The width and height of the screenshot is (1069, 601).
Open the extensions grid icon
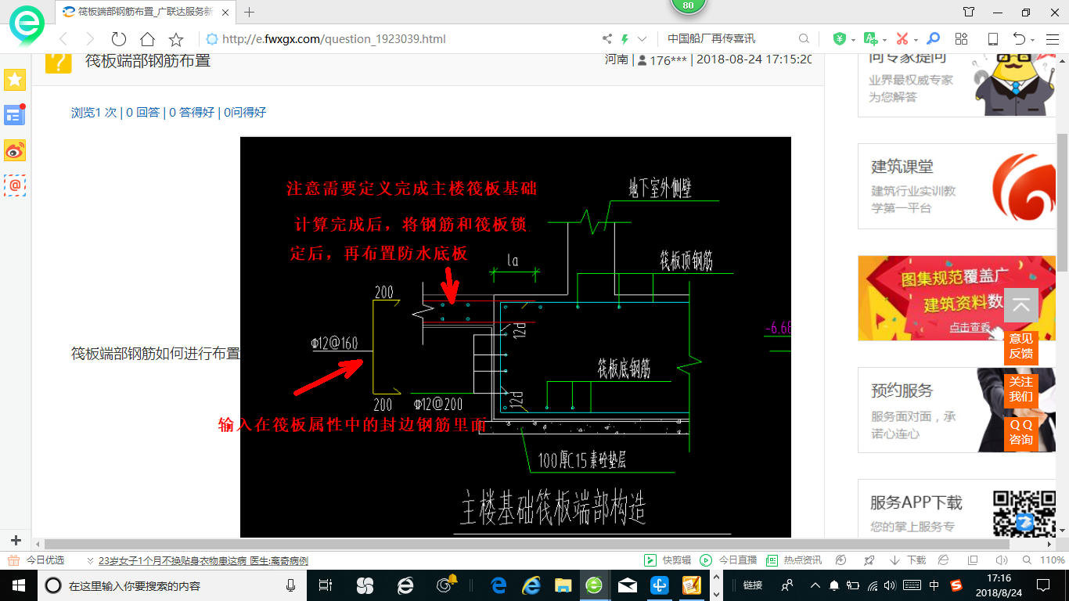click(962, 38)
